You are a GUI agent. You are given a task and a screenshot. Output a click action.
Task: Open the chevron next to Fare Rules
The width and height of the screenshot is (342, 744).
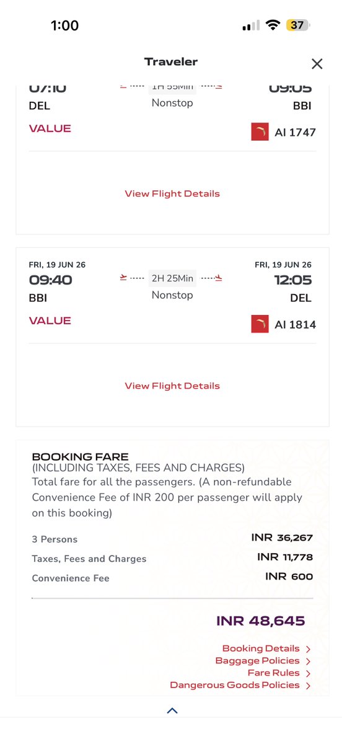pyautogui.click(x=308, y=673)
